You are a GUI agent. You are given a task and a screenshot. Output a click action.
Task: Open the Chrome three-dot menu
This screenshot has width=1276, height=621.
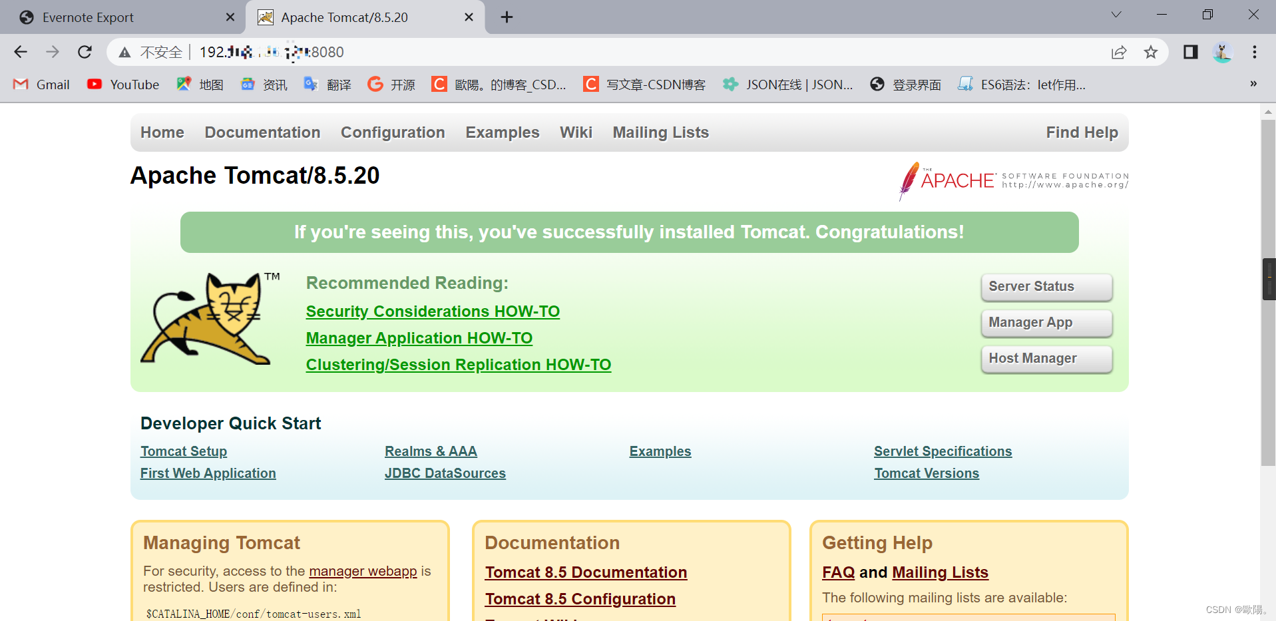pos(1255,52)
